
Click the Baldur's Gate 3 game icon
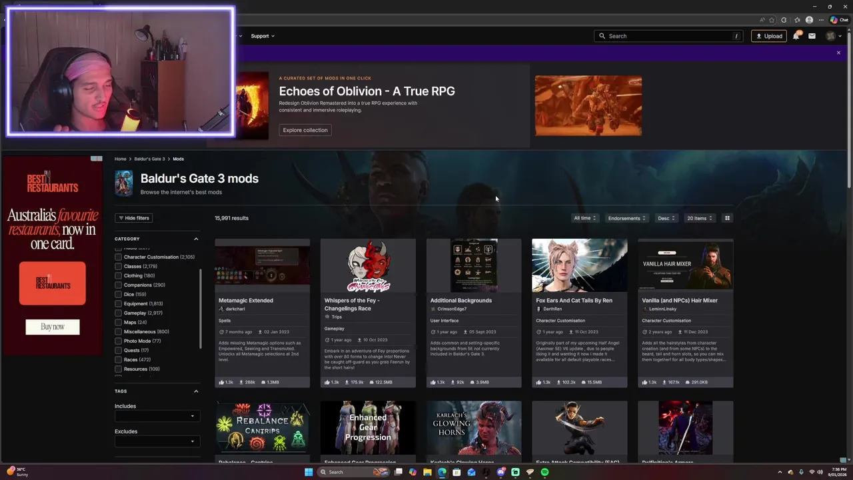click(123, 183)
